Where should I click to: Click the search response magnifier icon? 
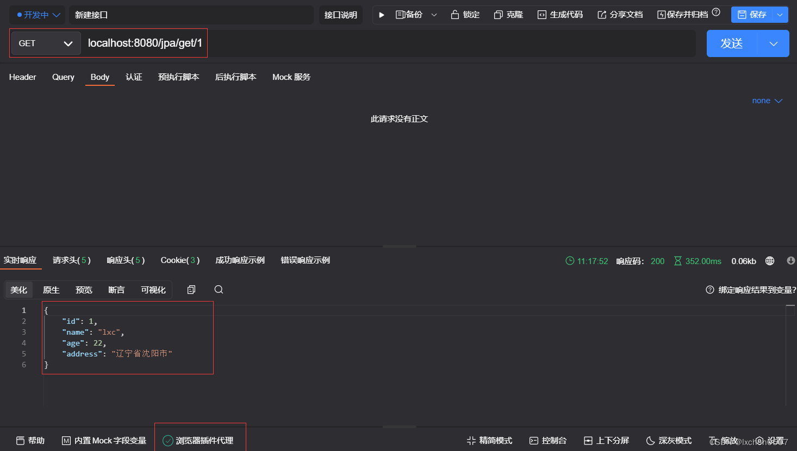pos(219,290)
